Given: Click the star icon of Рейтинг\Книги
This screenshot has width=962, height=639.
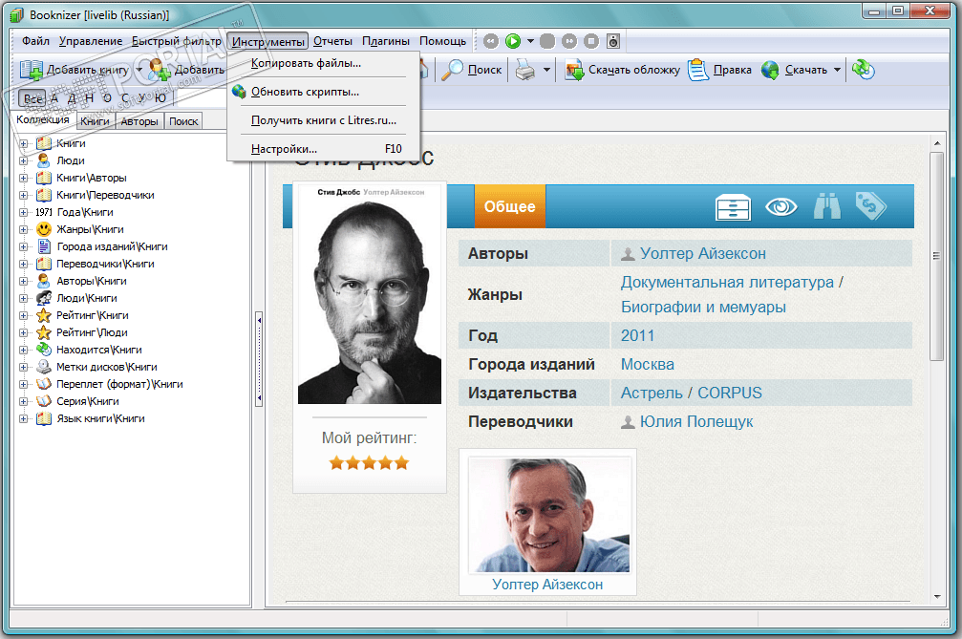Looking at the screenshot, I should [44, 315].
